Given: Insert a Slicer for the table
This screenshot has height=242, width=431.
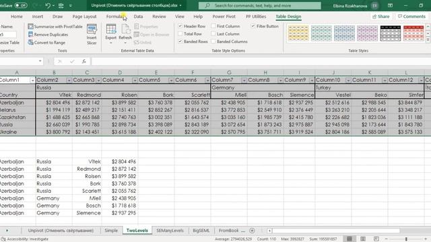Looking at the screenshot, I should click(92, 34).
